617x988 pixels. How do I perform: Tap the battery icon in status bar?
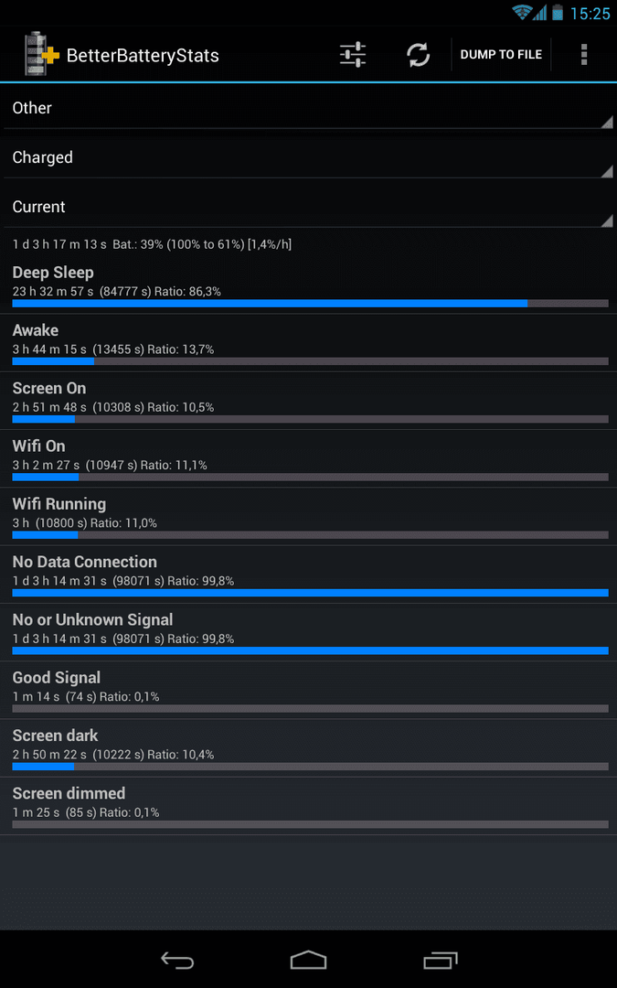pos(558,12)
